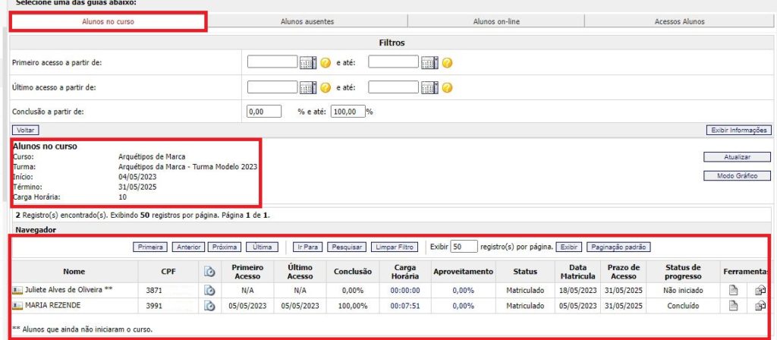Switch to Modo Gráfico view

tap(737, 176)
